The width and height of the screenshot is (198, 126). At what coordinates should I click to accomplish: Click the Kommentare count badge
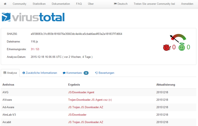[86, 73]
